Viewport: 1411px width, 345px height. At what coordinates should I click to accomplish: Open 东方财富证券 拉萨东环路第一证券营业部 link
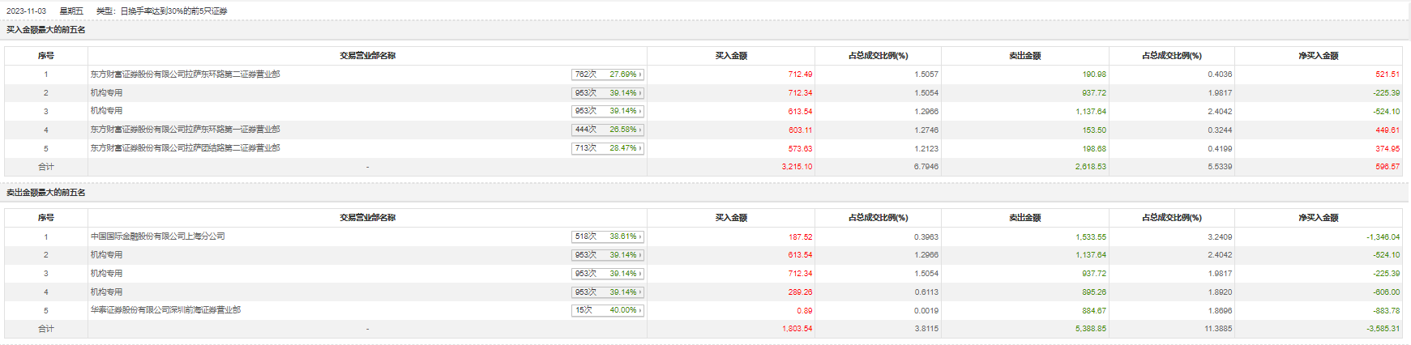(185, 130)
